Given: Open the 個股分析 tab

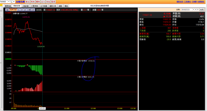Looking at the screenshot, I should point(53,6).
